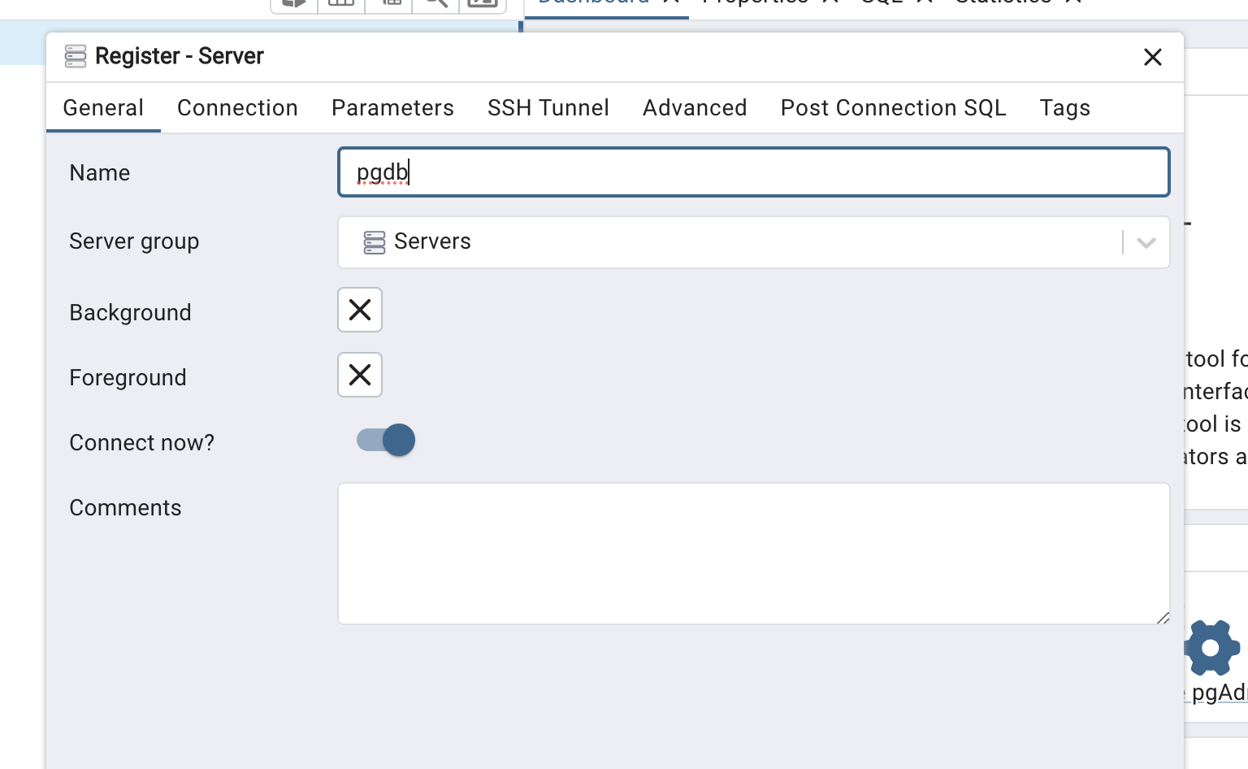
Task: Close the Register - Server dialog
Action: pyautogui.click(x=1152, y=57)
